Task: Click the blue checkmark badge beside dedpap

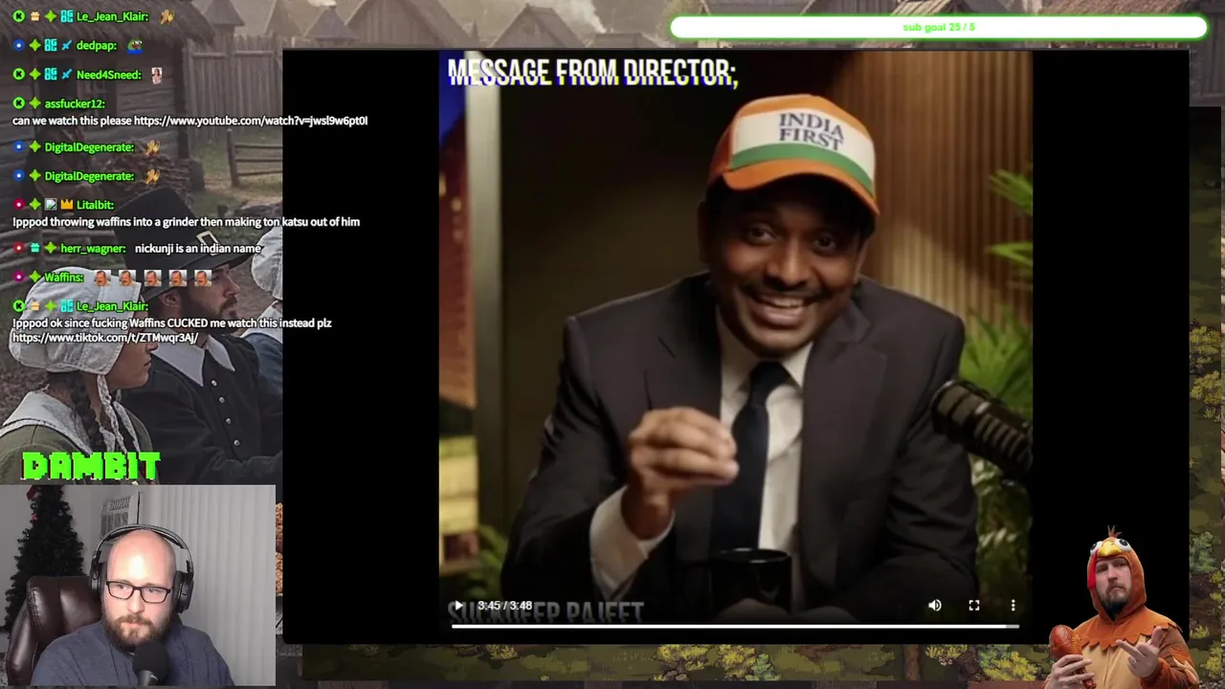Action: click(x=66, y=46)
